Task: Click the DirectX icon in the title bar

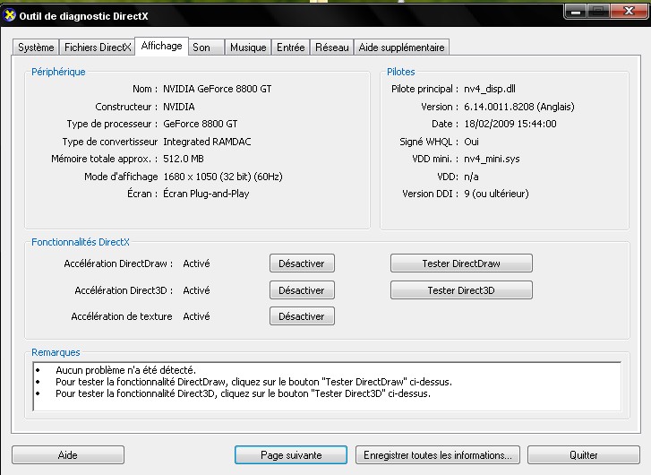Action: (x=10, y=11)
